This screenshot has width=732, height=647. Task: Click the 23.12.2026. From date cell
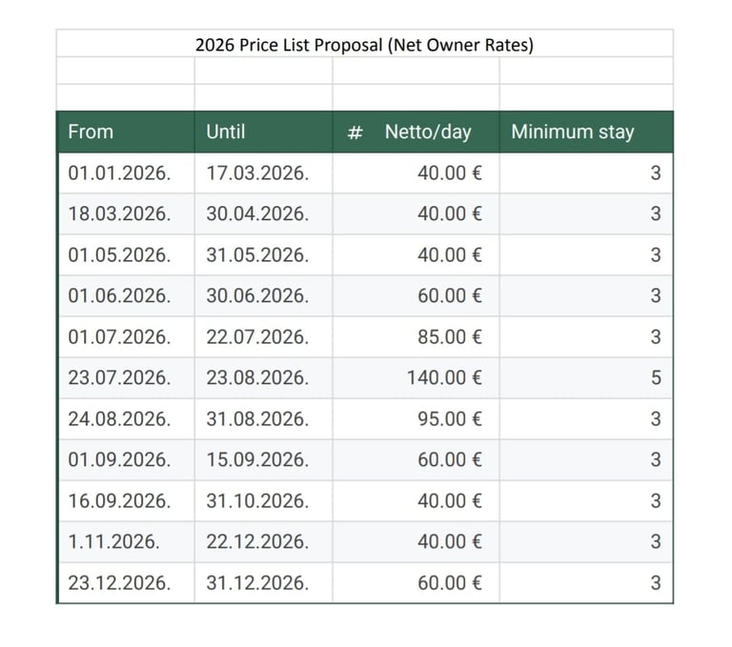[x=120, y=583]
